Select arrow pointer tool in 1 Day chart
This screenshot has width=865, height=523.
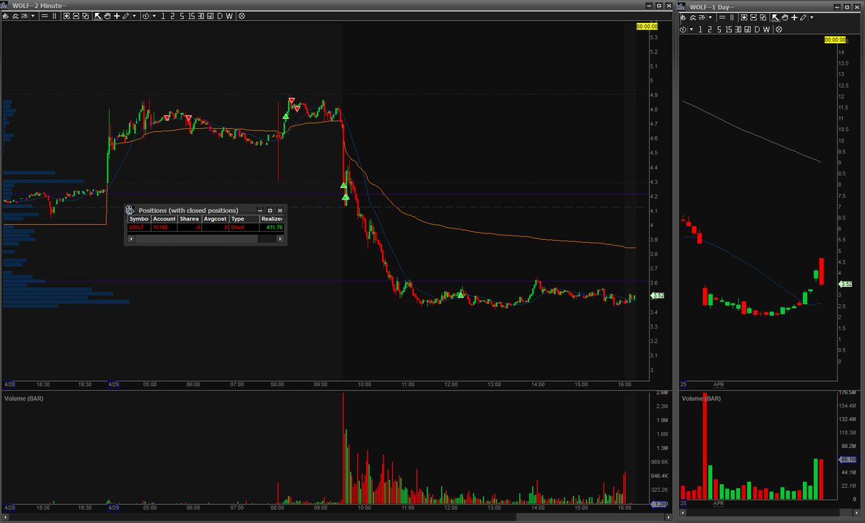(775, 17)
